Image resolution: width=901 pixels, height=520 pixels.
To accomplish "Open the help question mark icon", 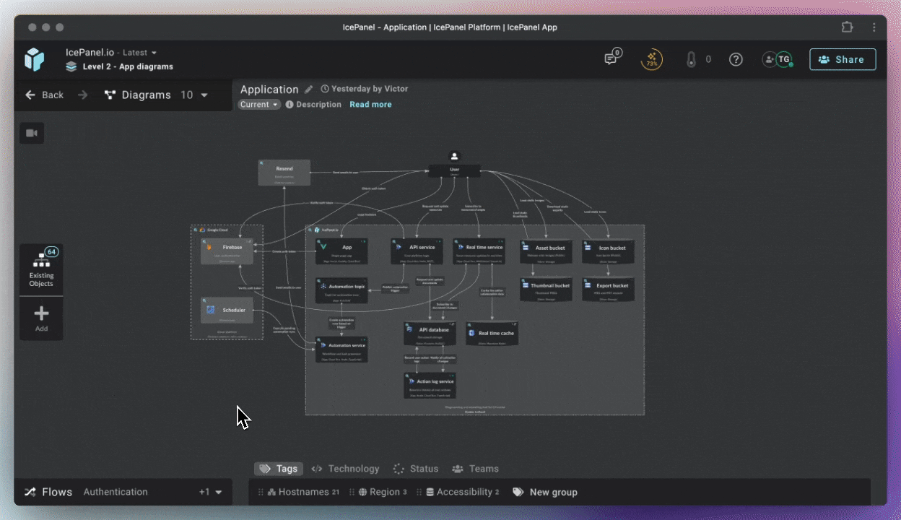I will coord(736,59).
